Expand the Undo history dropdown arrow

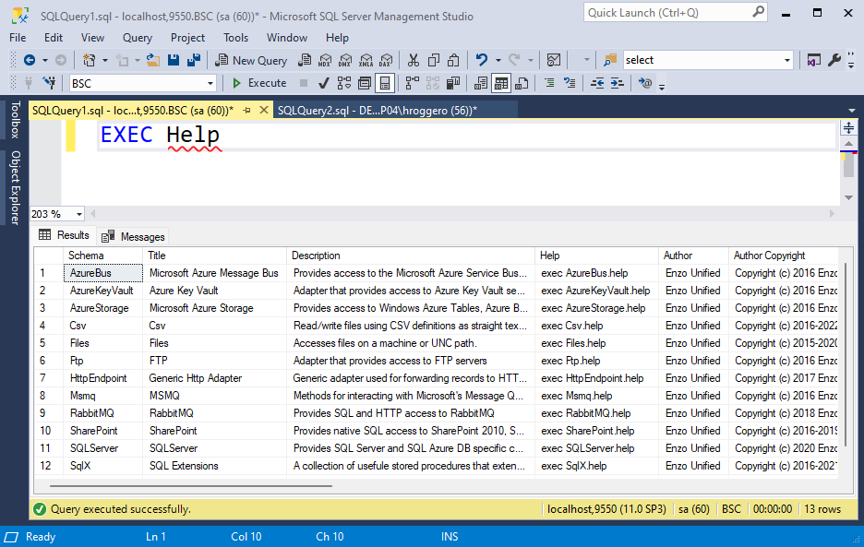point(498,60)
